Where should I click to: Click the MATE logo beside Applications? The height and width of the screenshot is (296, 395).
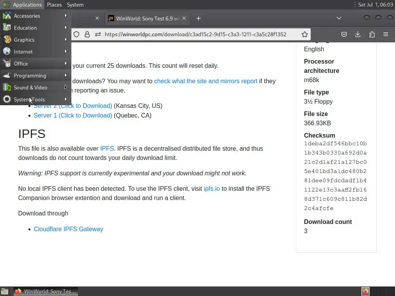click(x=7, y=5)
